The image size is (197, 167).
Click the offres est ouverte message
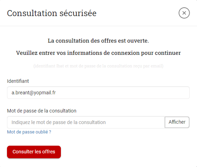click(x=98, y=41)
